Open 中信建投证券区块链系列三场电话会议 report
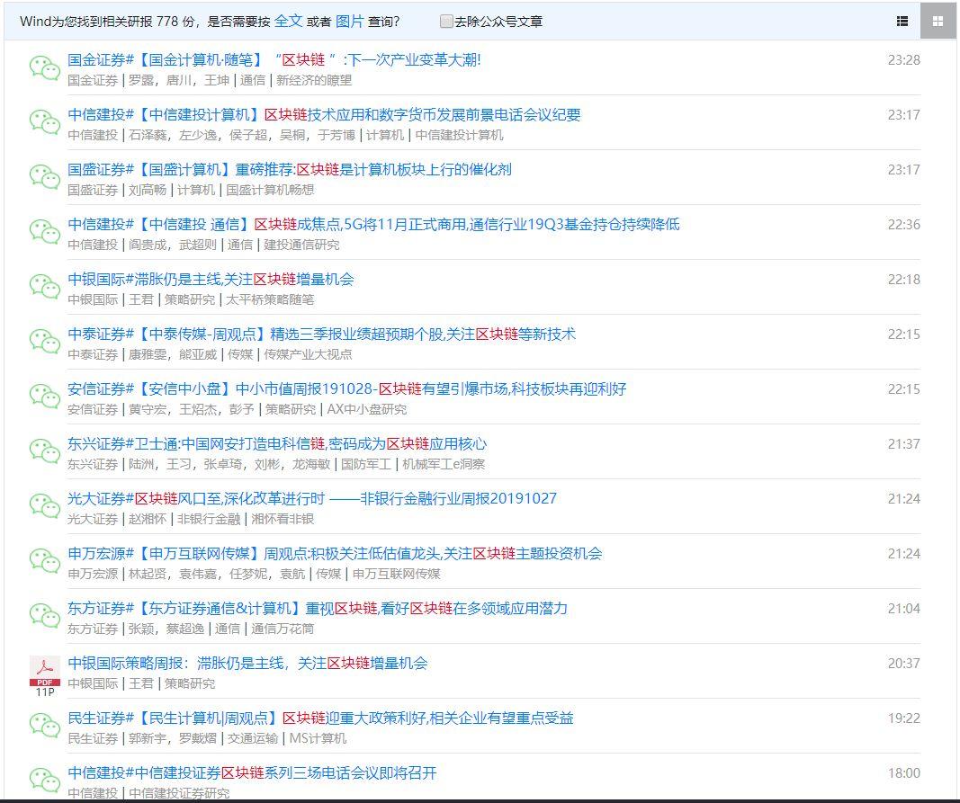Screen dimensions: 960x803 click(252, 772)
